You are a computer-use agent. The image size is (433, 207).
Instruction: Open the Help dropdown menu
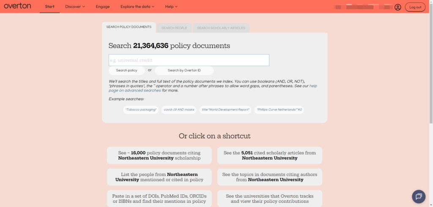click(x=171, y=7)
